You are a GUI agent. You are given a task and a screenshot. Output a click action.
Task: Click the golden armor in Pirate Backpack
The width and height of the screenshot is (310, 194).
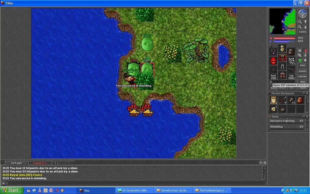tap(273, 100)
